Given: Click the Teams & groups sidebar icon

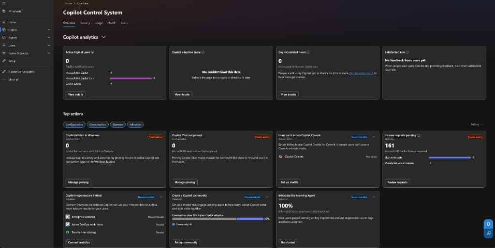Looking at the screenshot, I should 4,53.
